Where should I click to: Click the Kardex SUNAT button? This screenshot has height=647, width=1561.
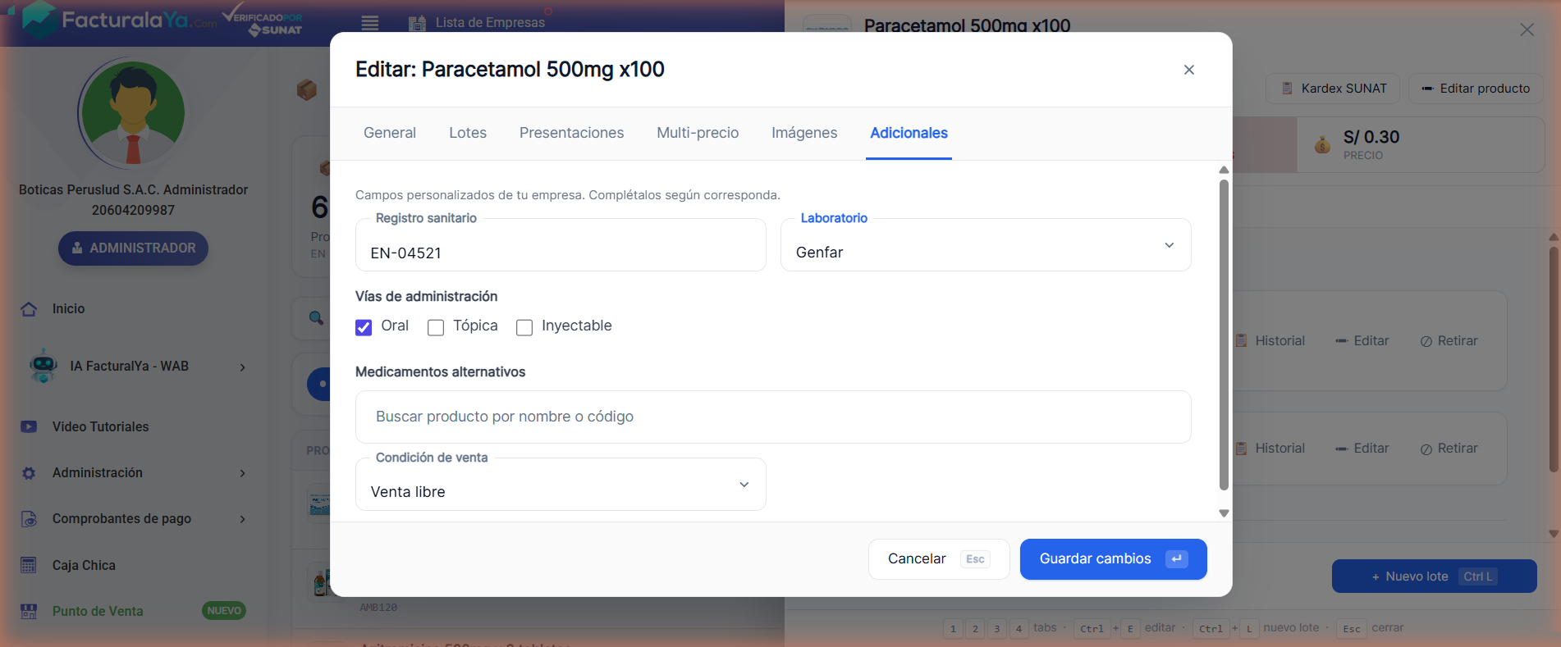point(1334,89)
